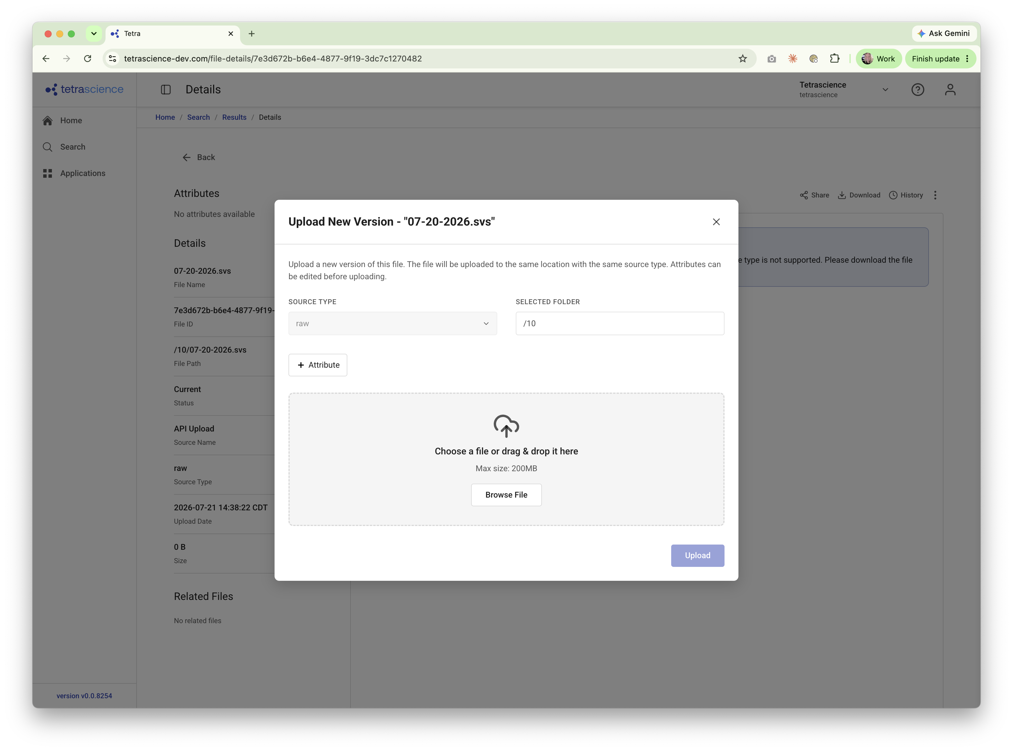Viewport: 1013px width, 751px height.
Task: Click the cookie extension icon
Action: (813, 59)
